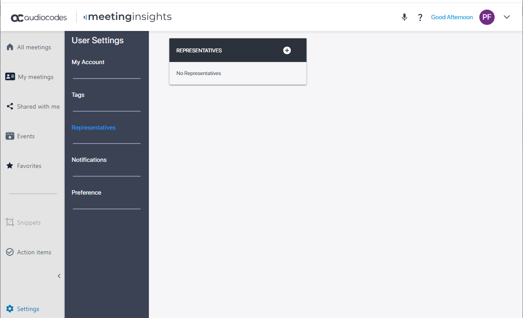Click the add representative plus icon

pyautogui.click(x=287, y=51)
